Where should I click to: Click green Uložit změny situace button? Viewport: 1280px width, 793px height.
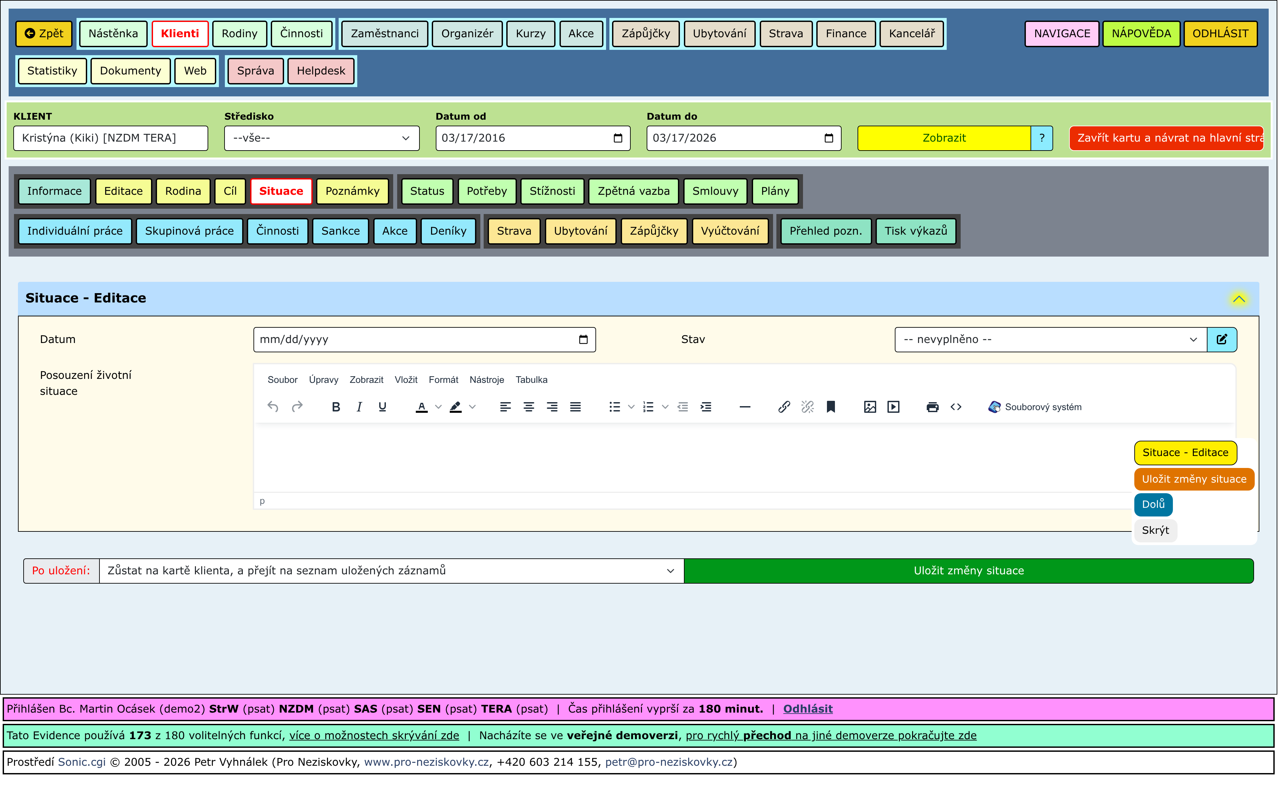(x=968, y=571)
